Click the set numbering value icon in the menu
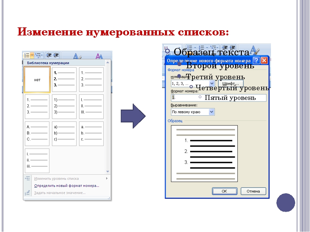The height and width of the screenshot is (232, 310). [x=27, y=193]
